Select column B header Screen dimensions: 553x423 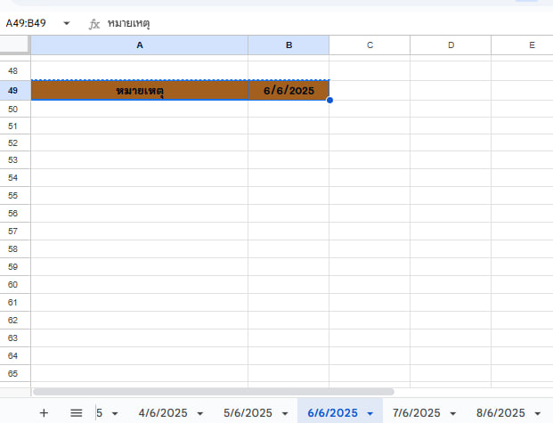pyautogui.click(x=289, y=45)
